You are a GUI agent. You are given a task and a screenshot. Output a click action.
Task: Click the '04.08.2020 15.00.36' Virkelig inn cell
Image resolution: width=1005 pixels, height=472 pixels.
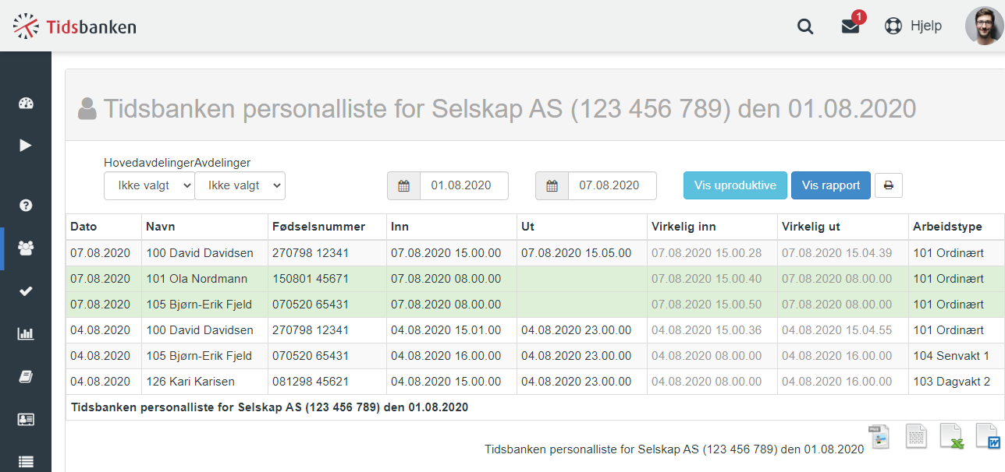tap(712, 330)
